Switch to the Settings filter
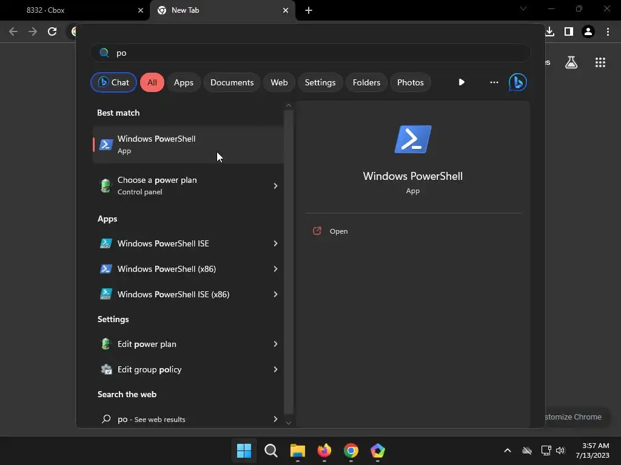Image resolution: width=621 pixels, height=465 pixels. tap(320, 82)
